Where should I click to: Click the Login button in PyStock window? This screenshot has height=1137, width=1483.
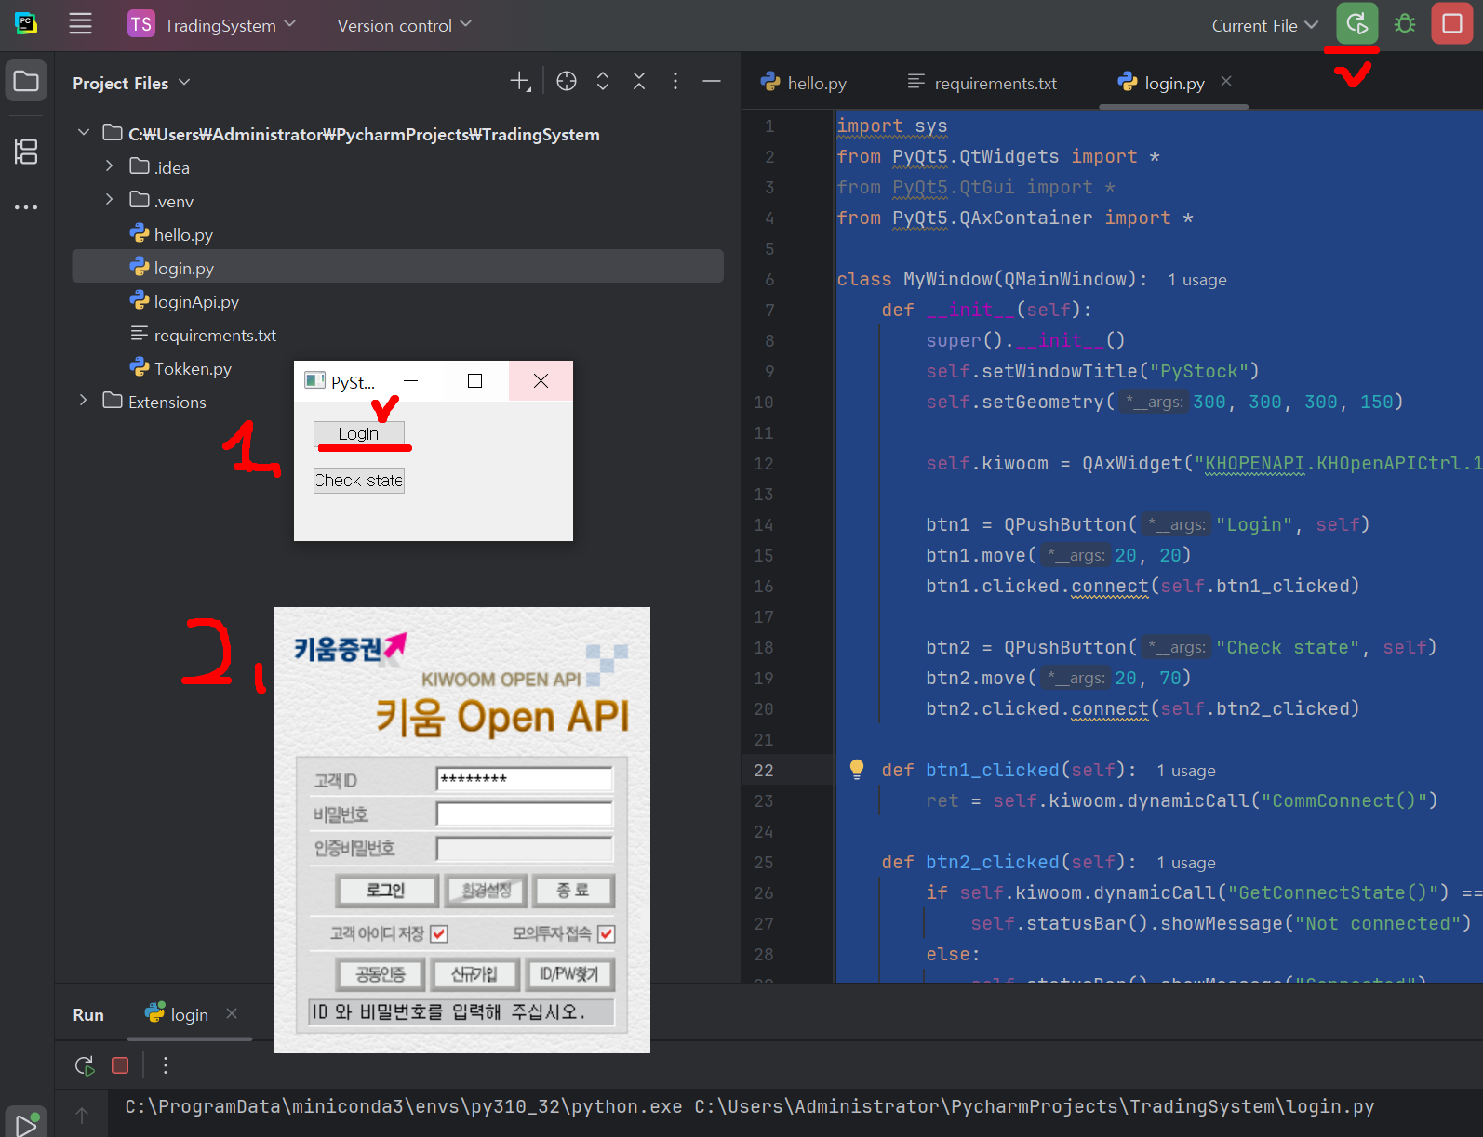tap(359, 433)
